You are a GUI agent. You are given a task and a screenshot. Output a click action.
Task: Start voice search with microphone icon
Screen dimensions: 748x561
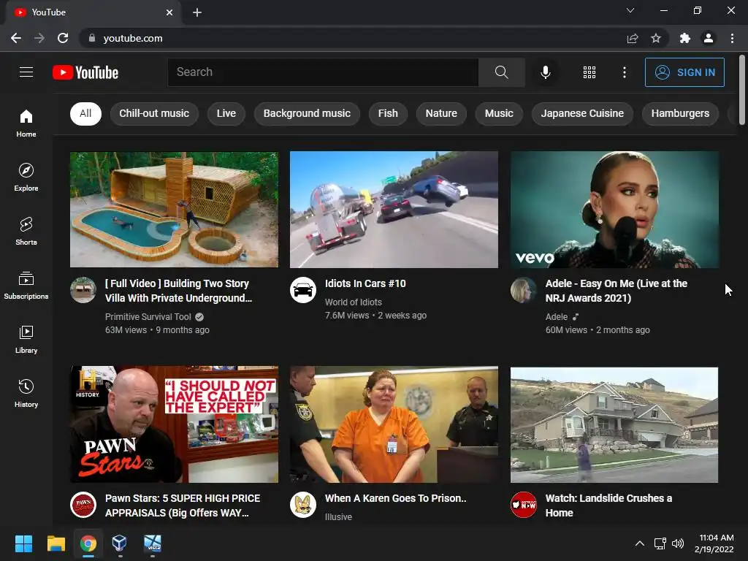tap(545, 72)
